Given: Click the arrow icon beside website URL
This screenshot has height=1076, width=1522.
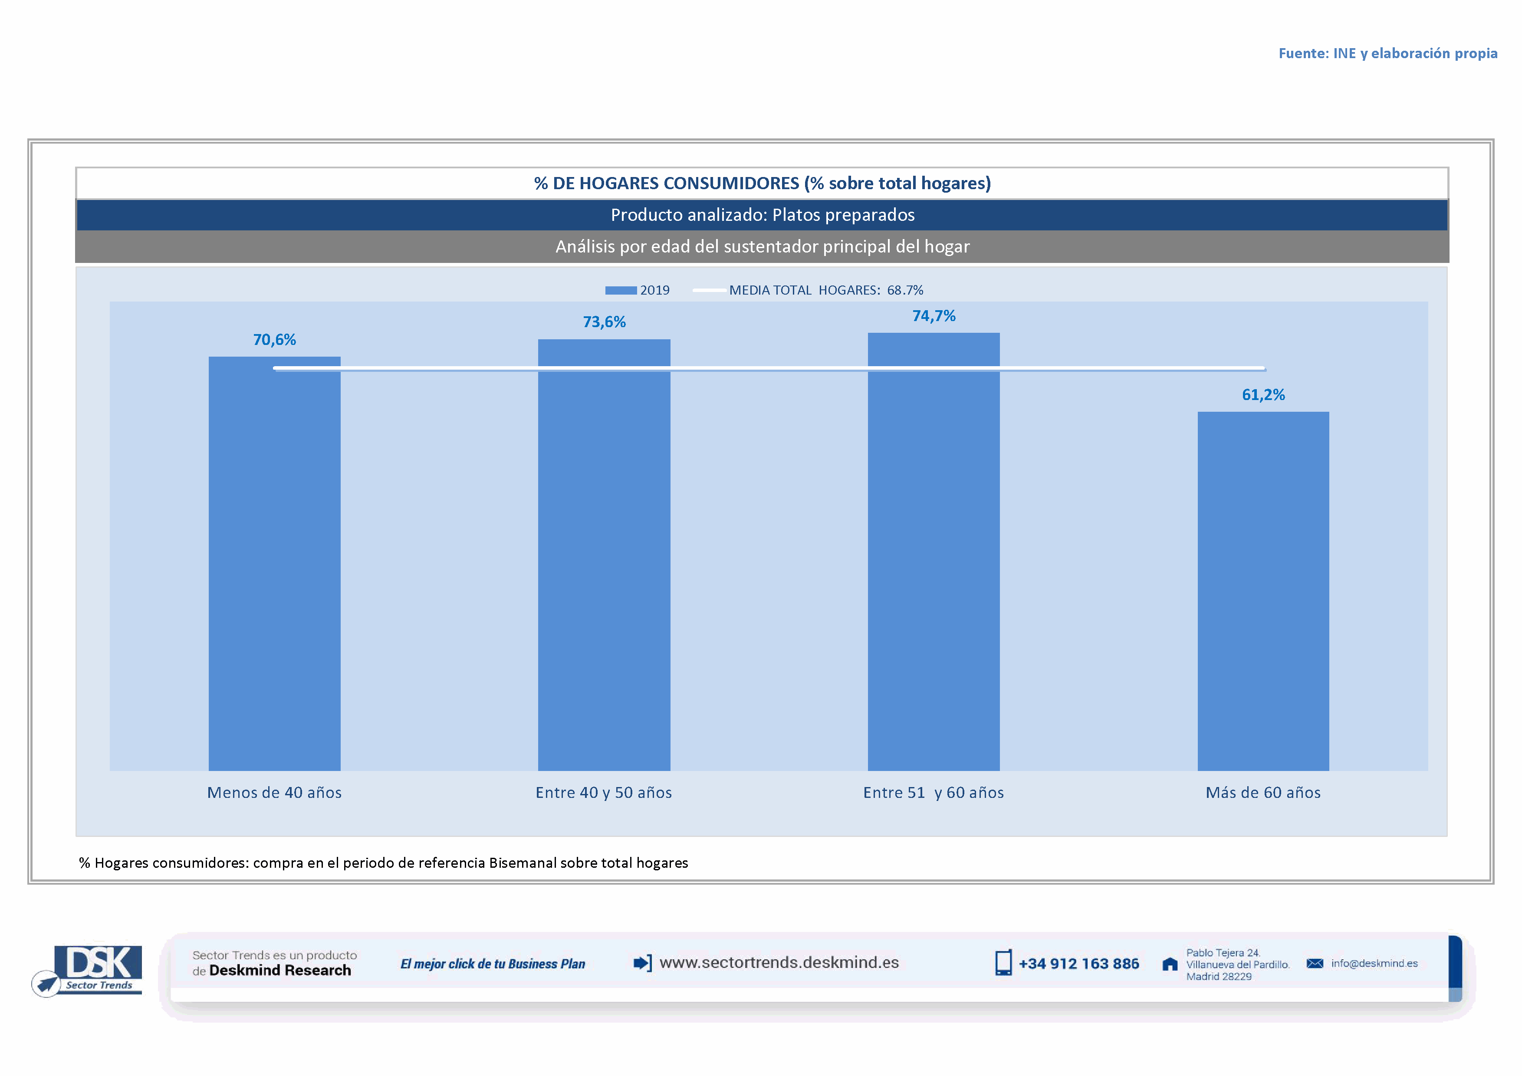Looking at the screenshot, I should (642, 963).
